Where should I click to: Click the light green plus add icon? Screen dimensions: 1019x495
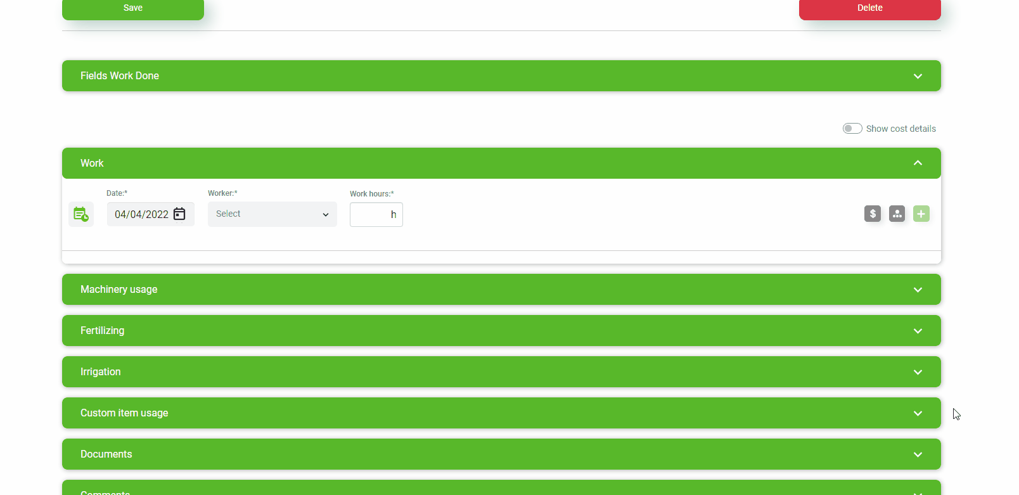[x=921, y=214]
